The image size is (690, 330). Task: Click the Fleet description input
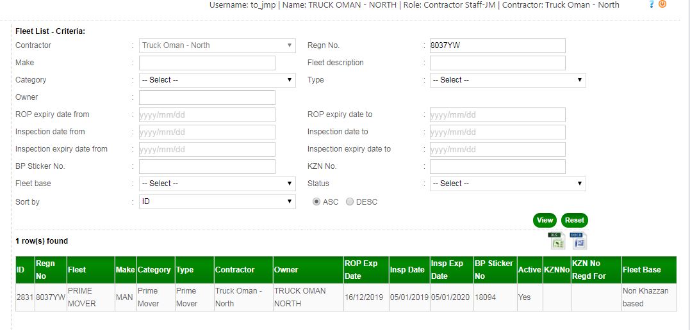(x=497, y=63)
